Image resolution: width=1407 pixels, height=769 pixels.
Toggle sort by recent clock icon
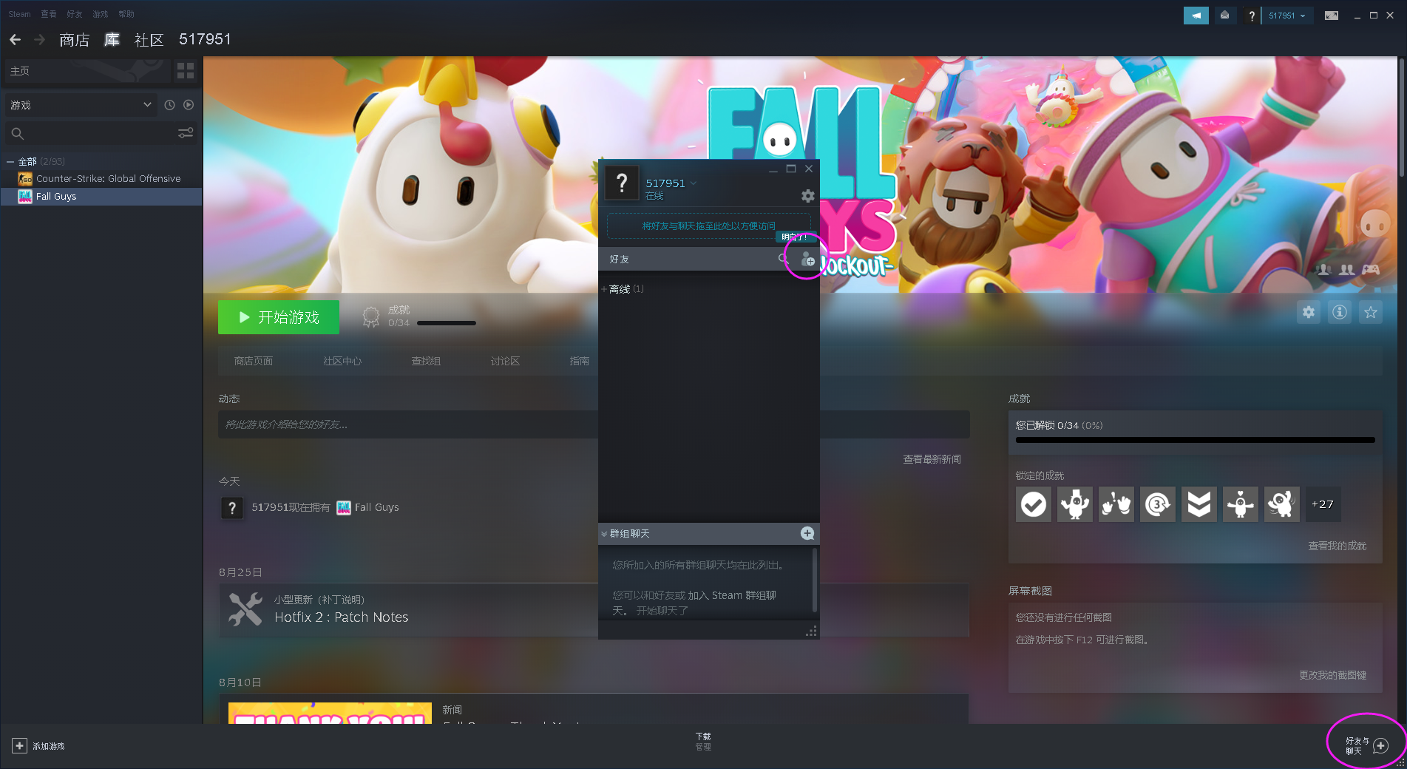tap(169, 105)
